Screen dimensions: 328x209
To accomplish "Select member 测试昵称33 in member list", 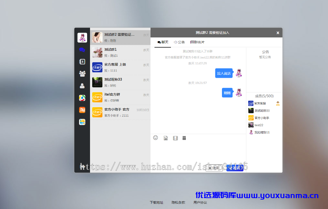I will point(264,110).
